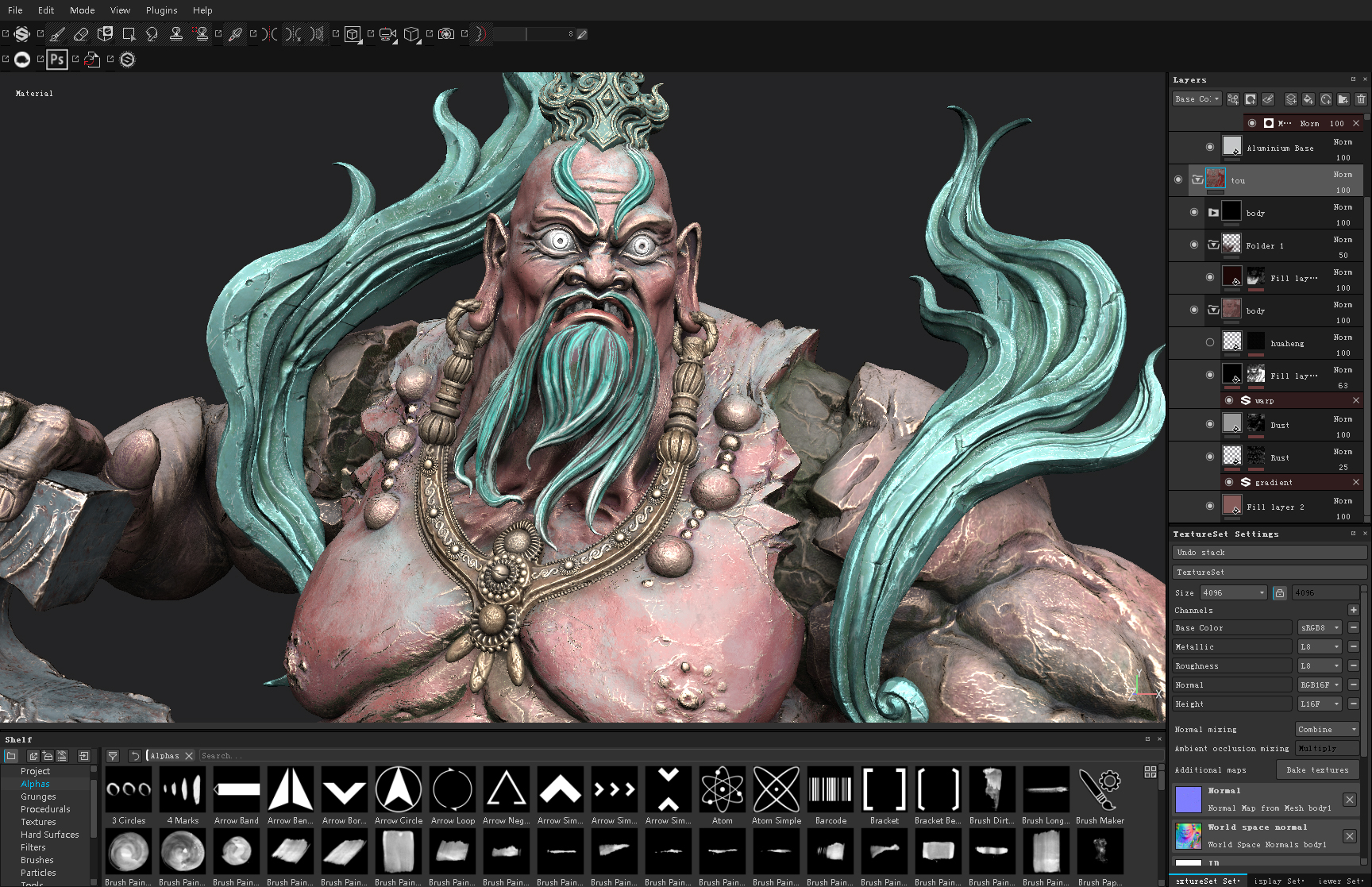Hide the Fill layer 2 layer

[x=1210, y=506]
